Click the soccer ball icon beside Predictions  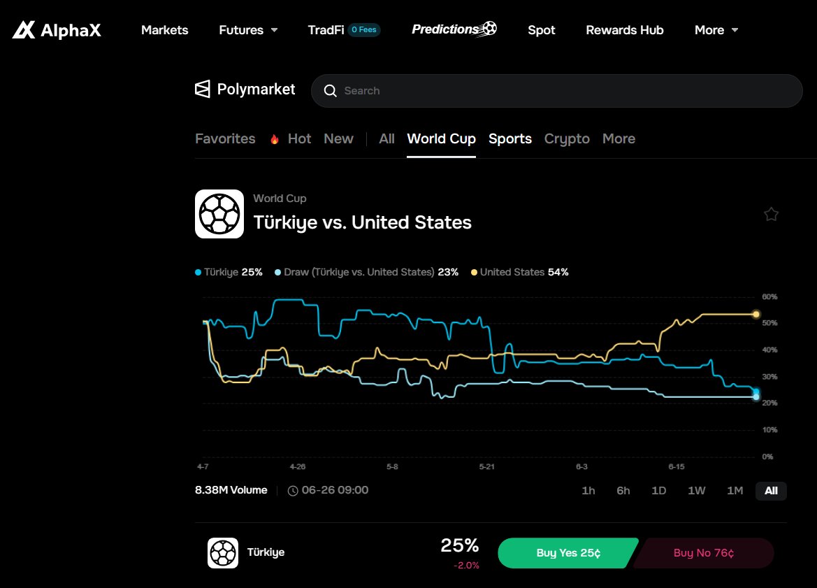click(489, 28)
